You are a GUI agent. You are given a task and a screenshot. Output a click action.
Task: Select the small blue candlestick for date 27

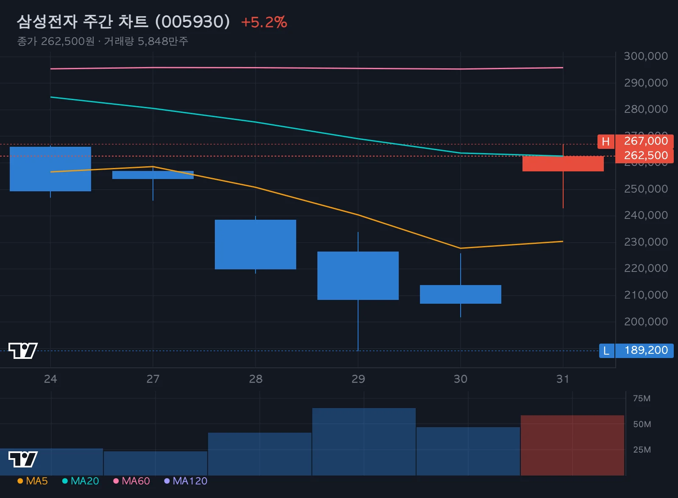(x=153, y=175)
